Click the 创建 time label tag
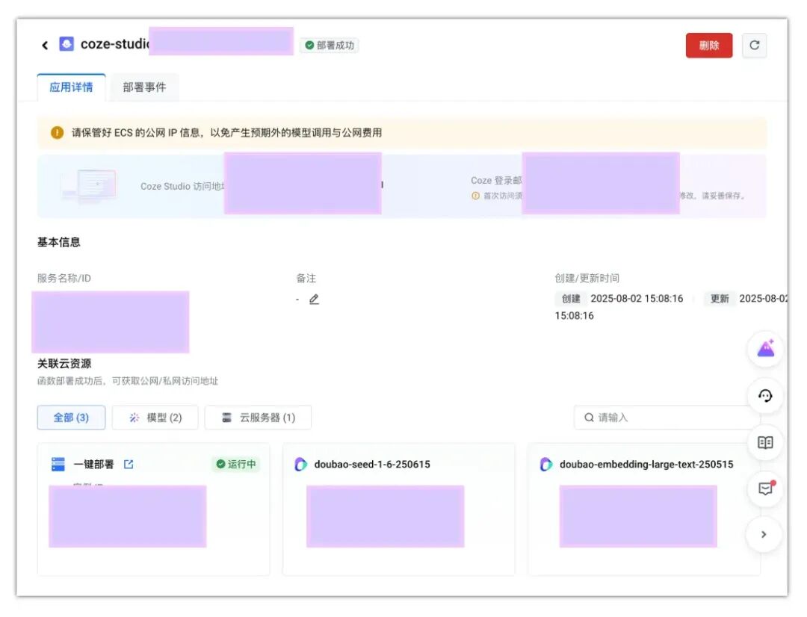This screenshot has width=807, height=617. [x=571, y=299]
